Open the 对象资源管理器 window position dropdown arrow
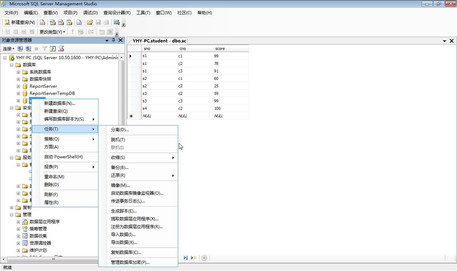457x271 pixels. [x=107, y=40]
